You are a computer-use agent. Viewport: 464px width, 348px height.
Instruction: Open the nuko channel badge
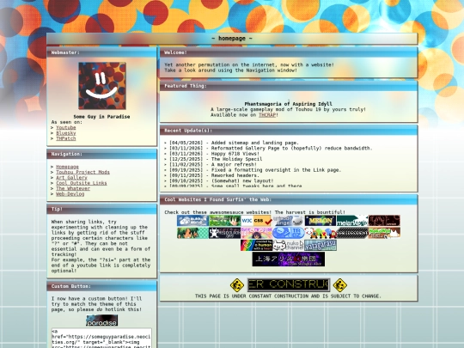click(289, 245)
